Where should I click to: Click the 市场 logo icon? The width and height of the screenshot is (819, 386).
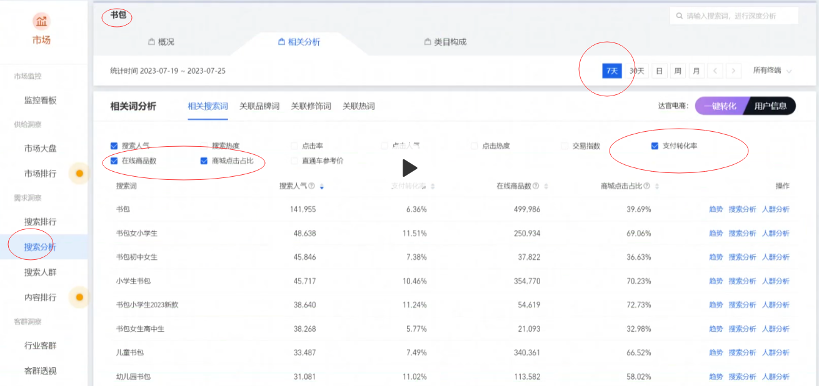41,22
